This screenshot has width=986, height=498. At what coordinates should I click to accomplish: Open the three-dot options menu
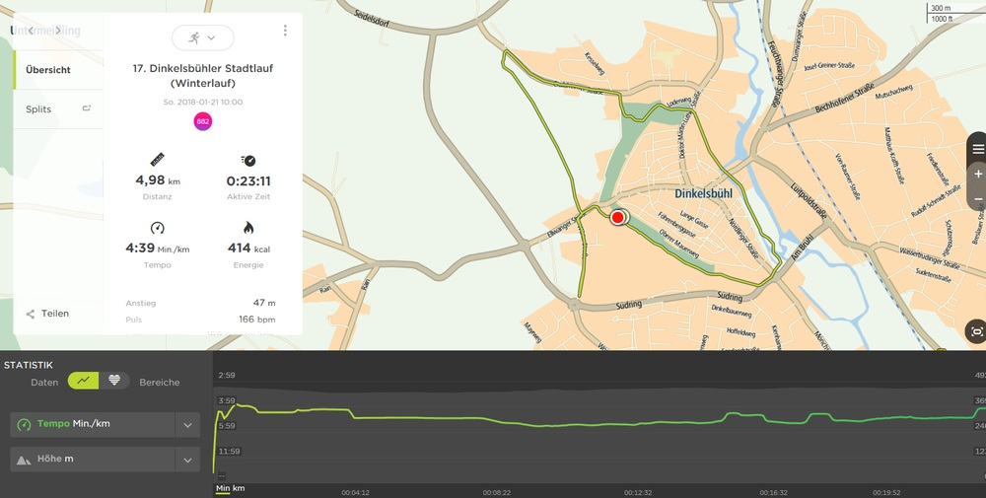285,31
